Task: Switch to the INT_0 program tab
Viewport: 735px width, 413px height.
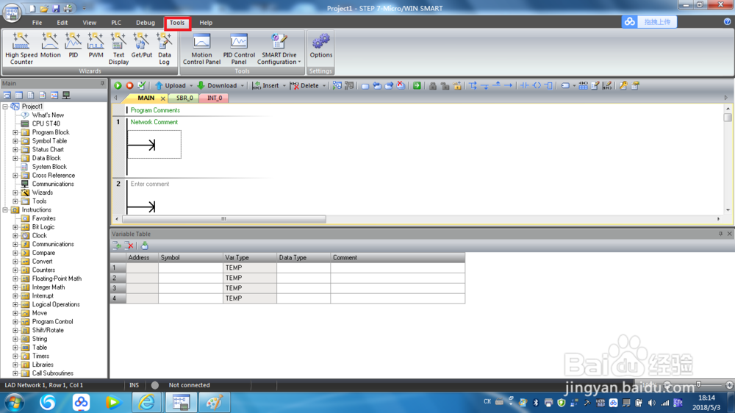Action: click(x=214, y=98)
